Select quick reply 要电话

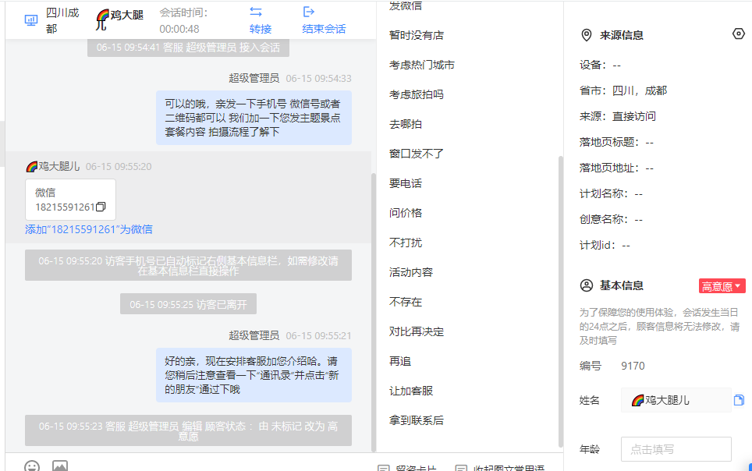point(406,183)
